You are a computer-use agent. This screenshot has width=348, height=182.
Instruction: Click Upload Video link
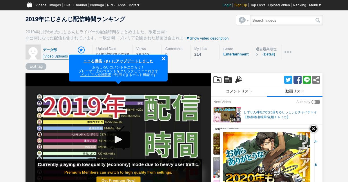[x=279, y=5]
